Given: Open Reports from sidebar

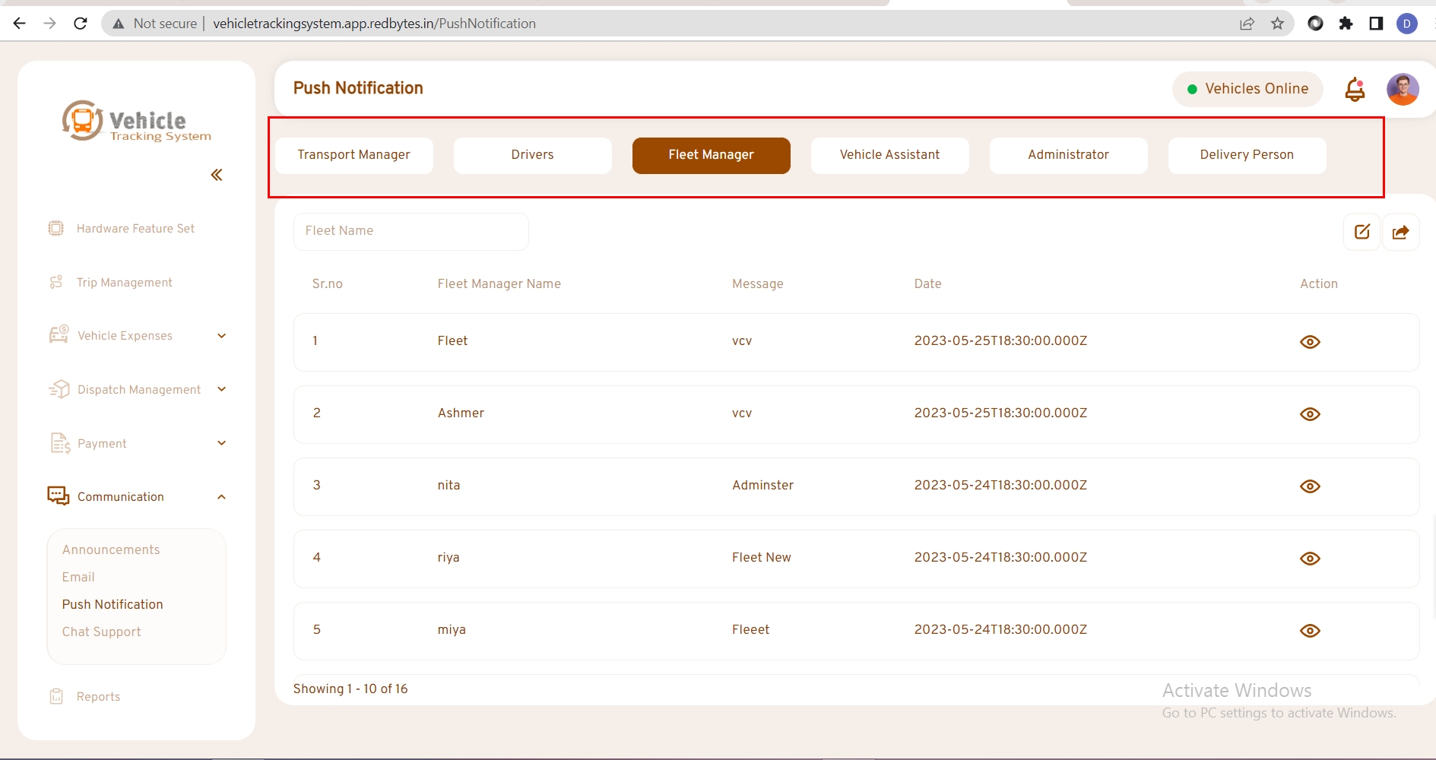Looking at the screenshot, I should pos(98,697).
